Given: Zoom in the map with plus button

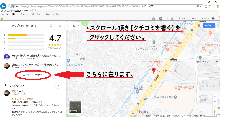Looking at the screenshot, I should coord(215,102).
